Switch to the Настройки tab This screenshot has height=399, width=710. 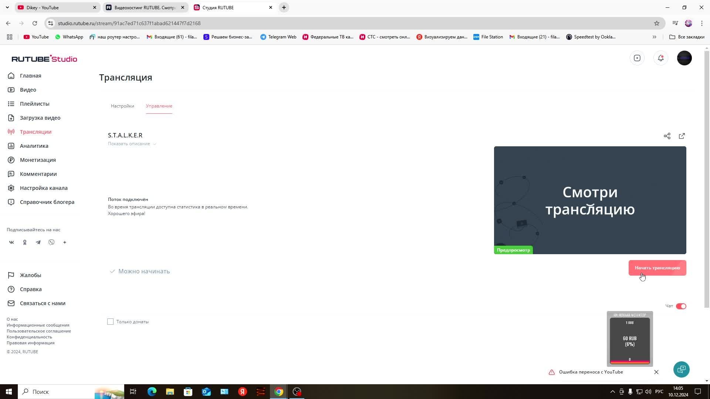pos(122,106)
